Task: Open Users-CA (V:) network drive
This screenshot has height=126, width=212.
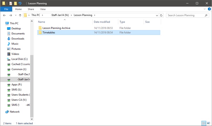Action: click(x=19, y=100)
